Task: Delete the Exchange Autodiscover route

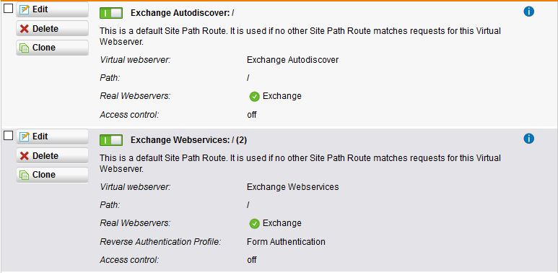Action: point(52,28)
